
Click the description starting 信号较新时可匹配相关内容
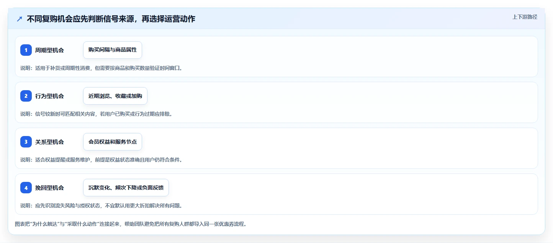pyautogui.click(x=96, y=114)
